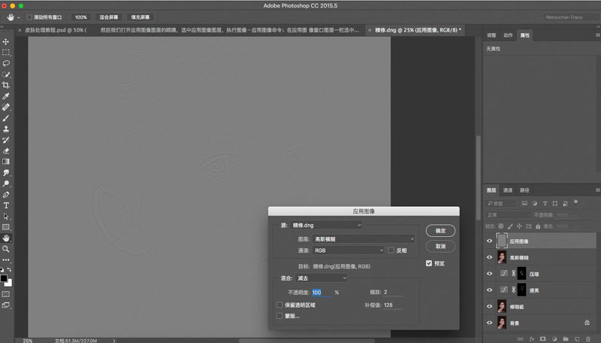Open the layer blend mode 正常 dropdown

tap(509, 215)
